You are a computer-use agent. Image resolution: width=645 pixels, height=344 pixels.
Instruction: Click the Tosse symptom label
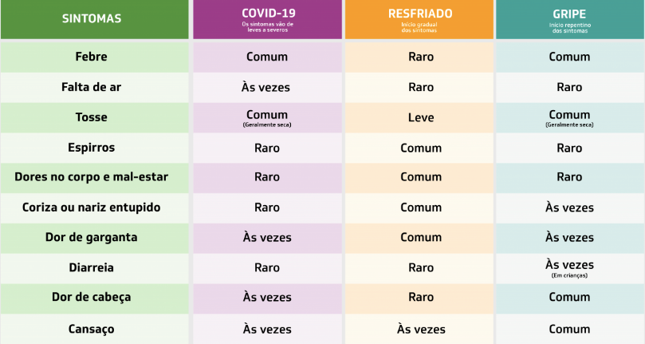tap(92, 117)
